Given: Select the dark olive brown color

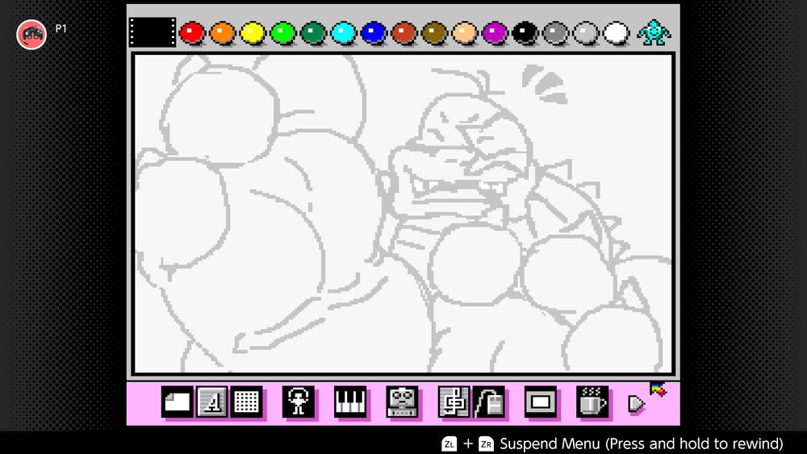Looking at the screenshot, I should [x=434, y=33].
